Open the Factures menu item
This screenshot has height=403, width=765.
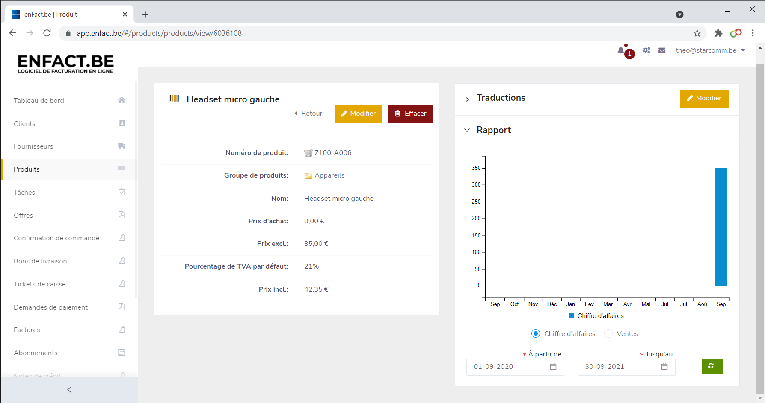(x=27, y=330)
